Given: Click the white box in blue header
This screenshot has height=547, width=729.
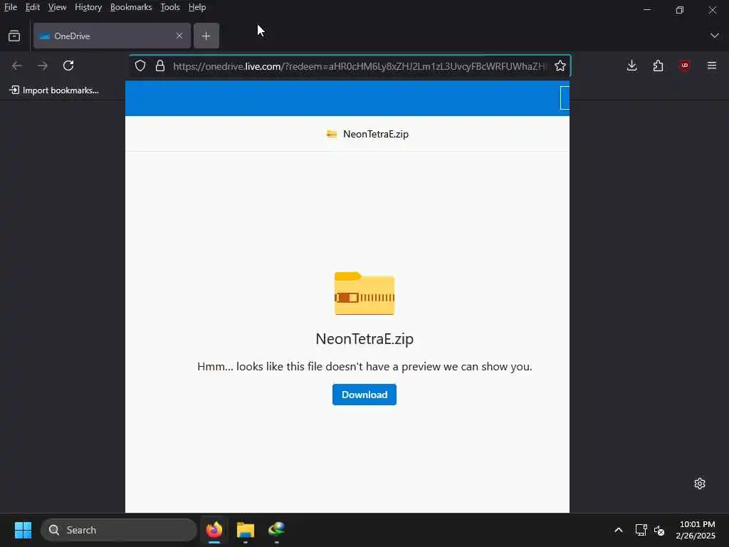Looking at the screenshot, I should point(565,98).
